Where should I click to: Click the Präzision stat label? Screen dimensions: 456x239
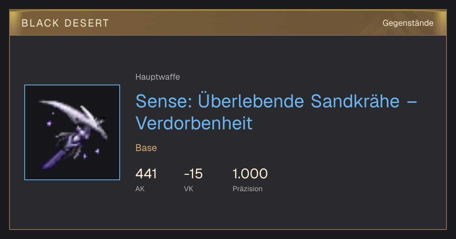(247, 189)
